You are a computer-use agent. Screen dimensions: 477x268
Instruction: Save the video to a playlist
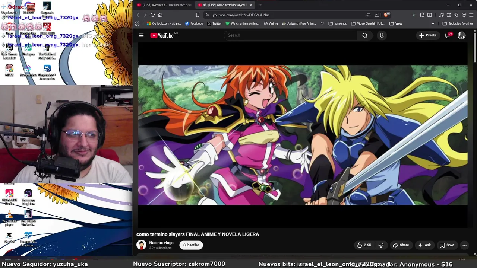click(x=446, y=245)
